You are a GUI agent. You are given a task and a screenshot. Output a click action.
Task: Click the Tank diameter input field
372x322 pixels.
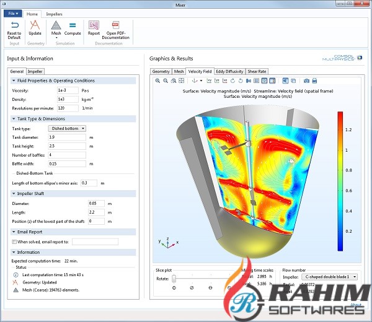pos(68,137)
